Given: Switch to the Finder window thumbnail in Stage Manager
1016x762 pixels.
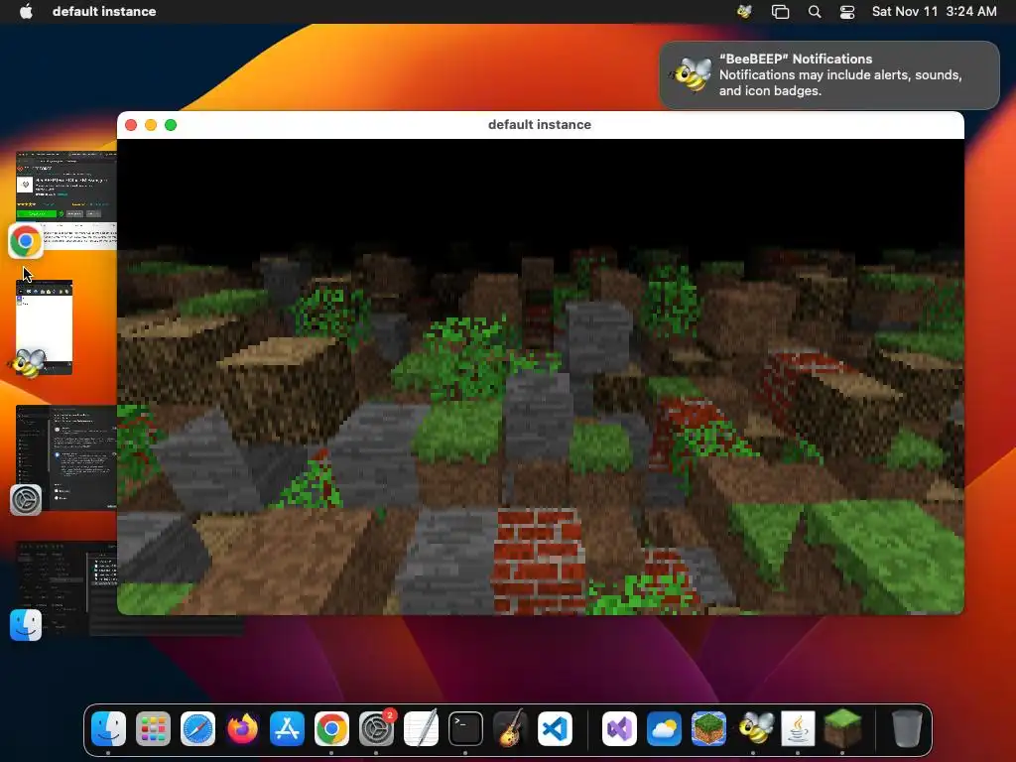Looking at the screenshot, I should point(66,588).
